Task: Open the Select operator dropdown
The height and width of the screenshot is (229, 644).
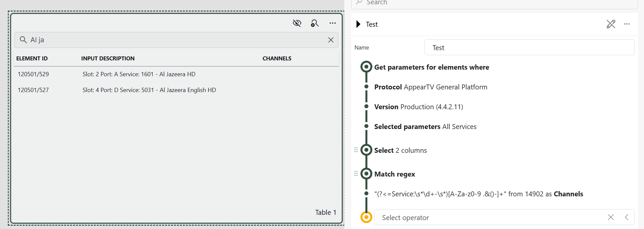Action: pyautogui.click(x=489, y=217)
